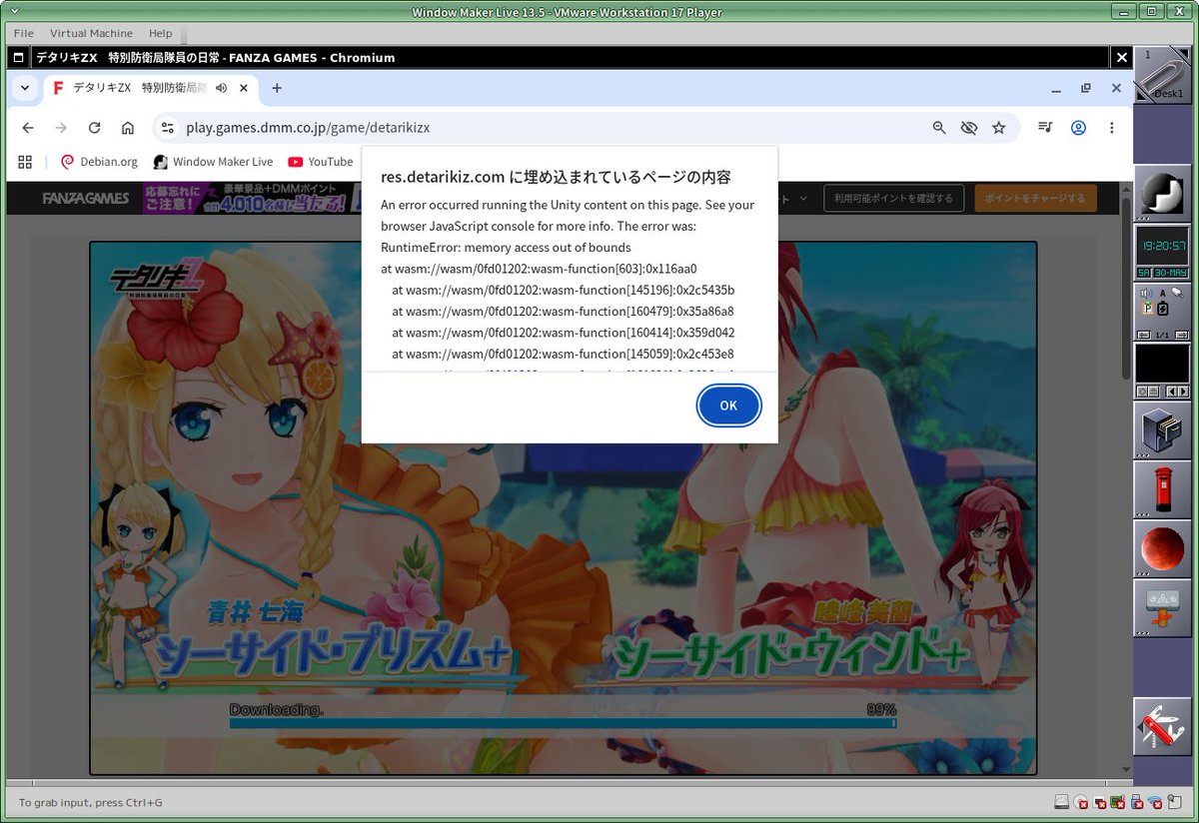Click the orange ポイントをチャージする button

[1035, 198]
